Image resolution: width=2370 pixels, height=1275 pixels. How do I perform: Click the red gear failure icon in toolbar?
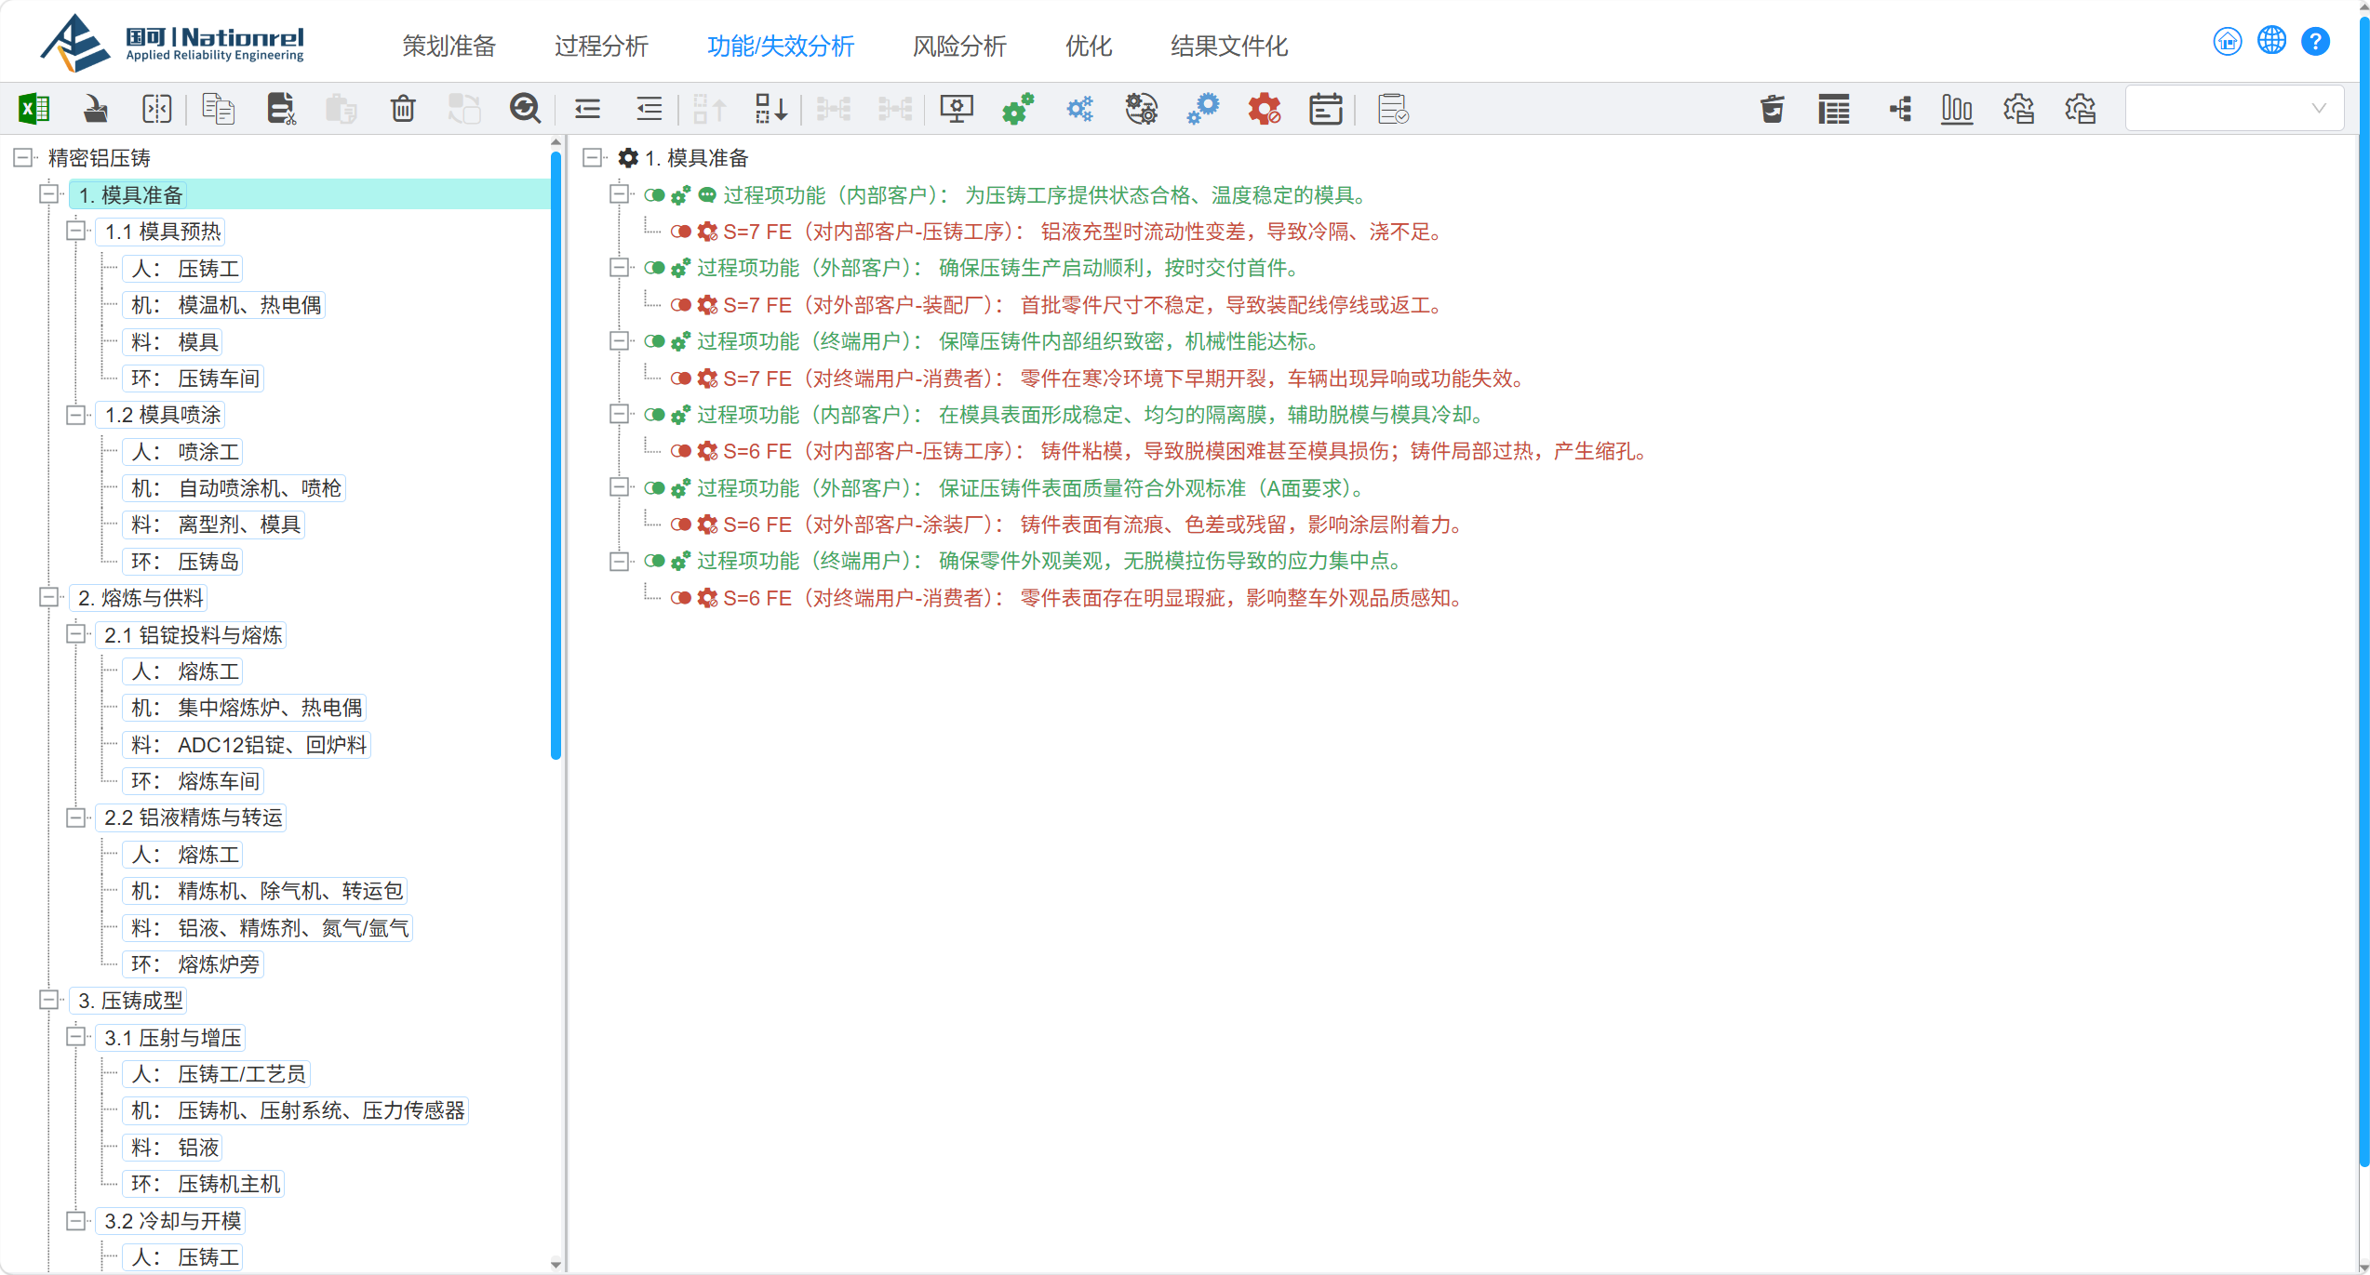[x=1265, y=109]
